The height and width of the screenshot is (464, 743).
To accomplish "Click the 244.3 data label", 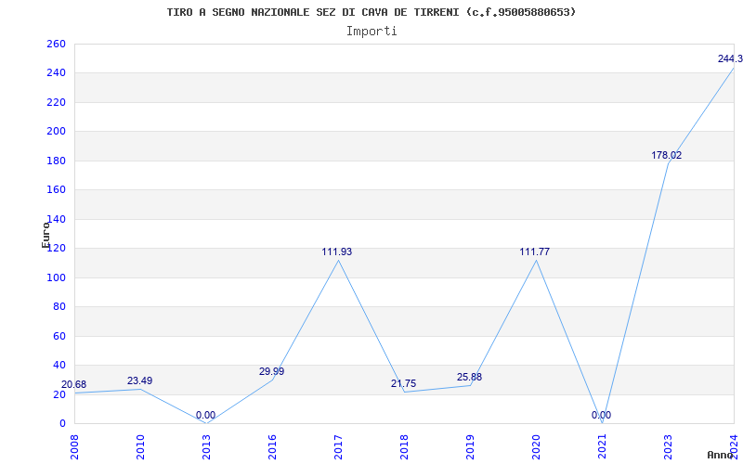I will coord(730,58).
